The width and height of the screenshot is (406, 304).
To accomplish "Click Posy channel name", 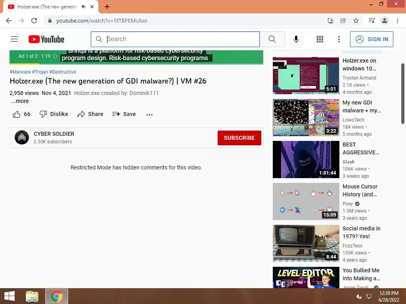I will (347, 204).
